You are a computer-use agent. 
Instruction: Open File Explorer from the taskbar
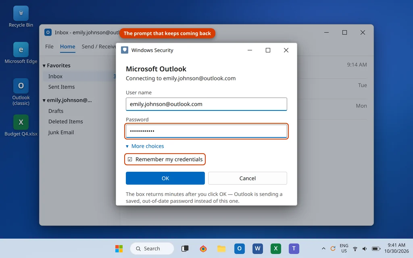(221, 248)
